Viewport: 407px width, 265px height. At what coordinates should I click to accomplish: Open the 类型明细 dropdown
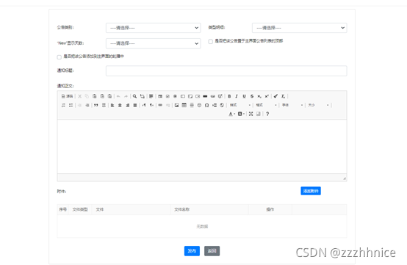pyautogui.click(x=299, y=28)
